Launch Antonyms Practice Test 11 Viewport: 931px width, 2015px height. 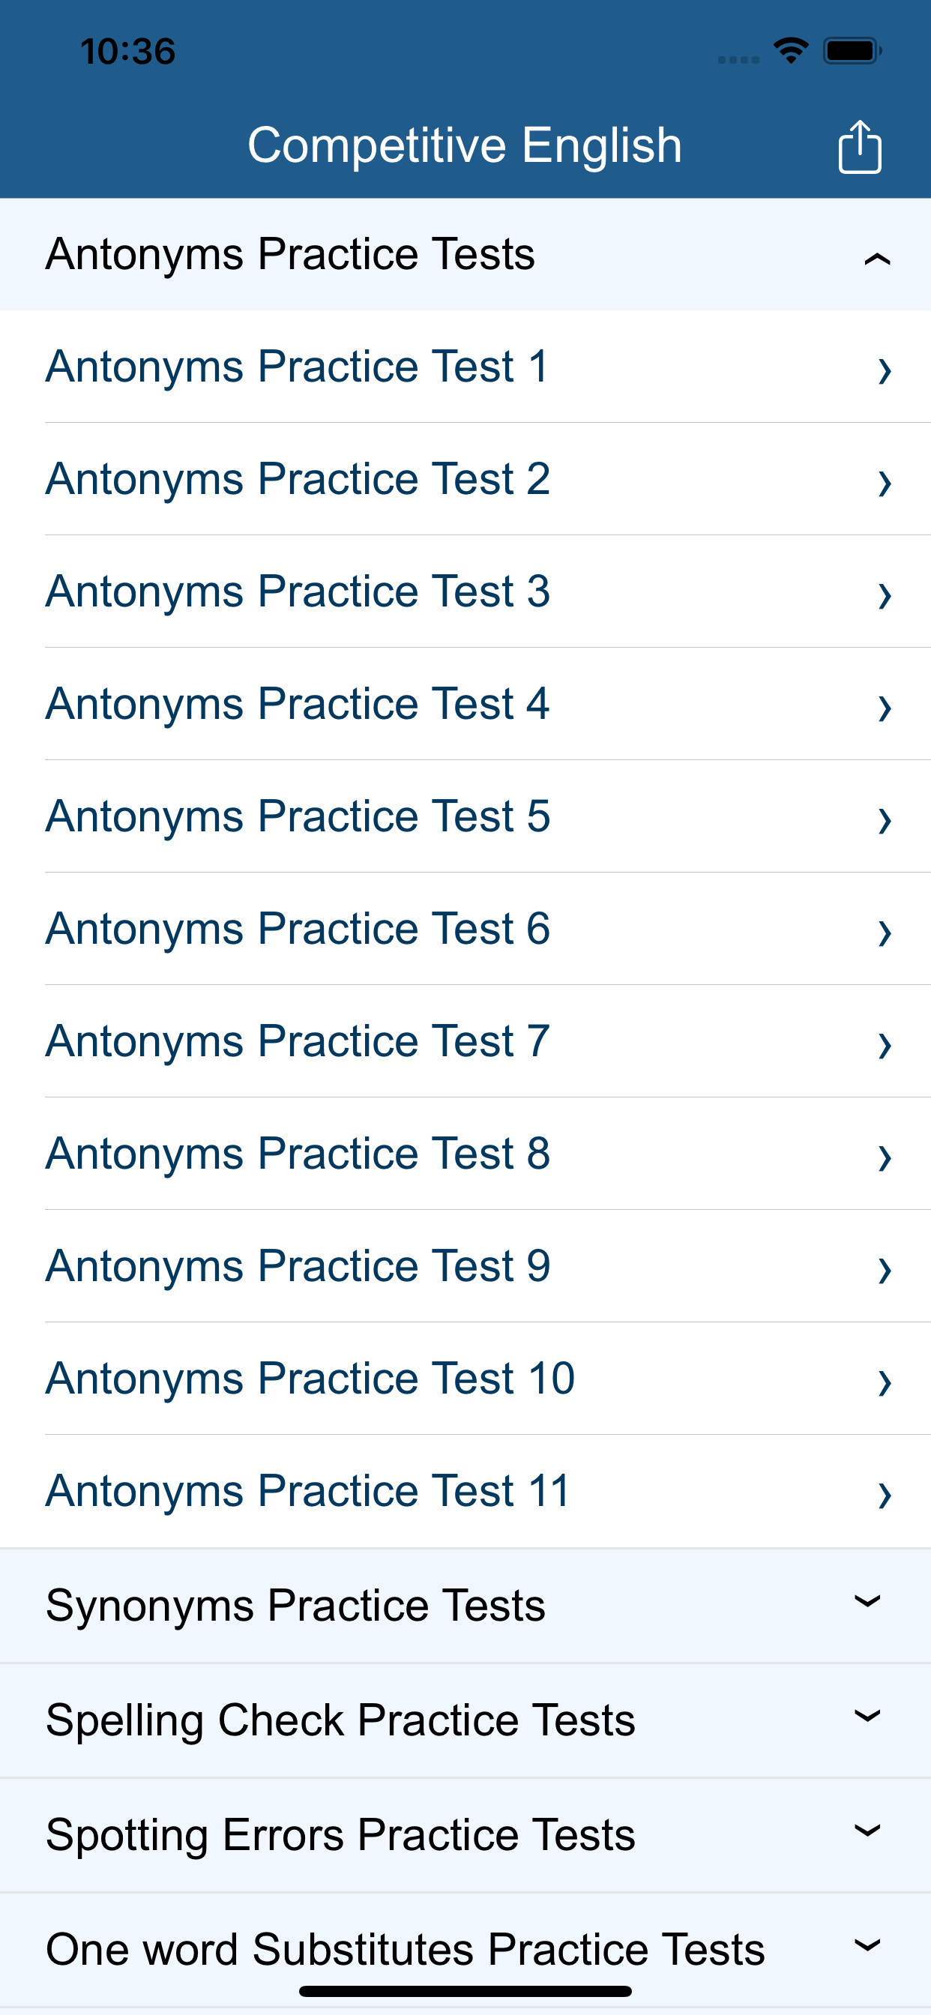[308, 1491]
